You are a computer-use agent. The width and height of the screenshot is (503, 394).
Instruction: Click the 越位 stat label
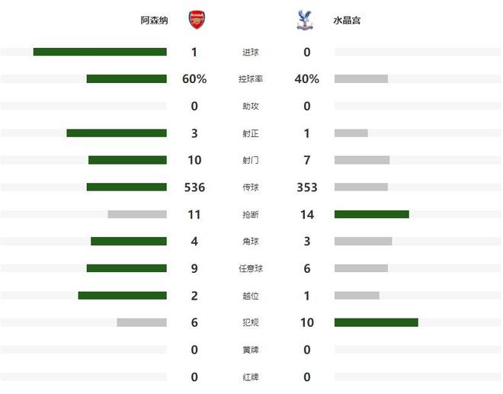coord(251,296)
